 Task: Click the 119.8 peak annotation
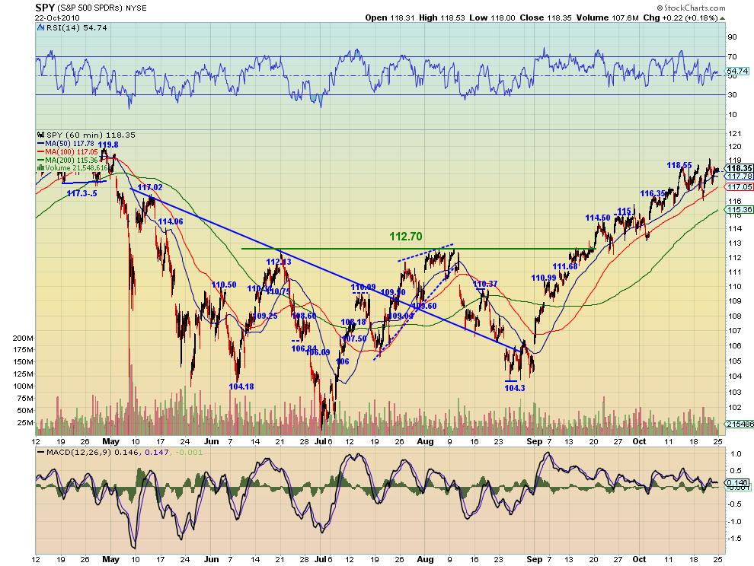click(x=108, y=145)
